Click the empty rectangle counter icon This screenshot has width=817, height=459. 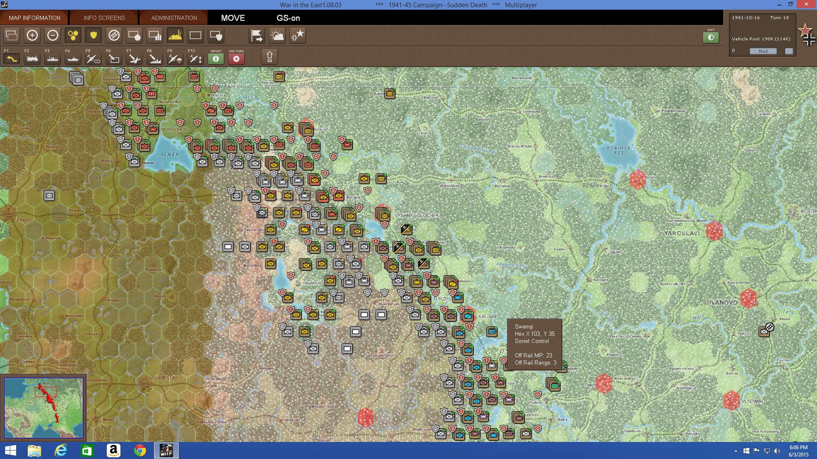[196, 35]
